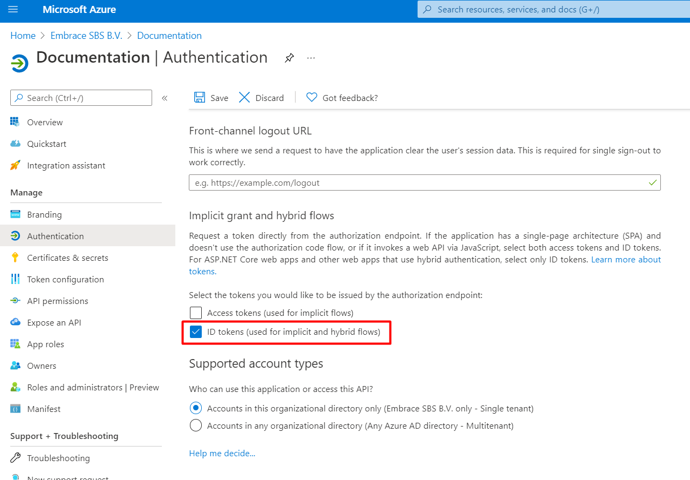This screenshot has width=690, height=480.
Task: Click the Owners people icon
Action: 16,366
